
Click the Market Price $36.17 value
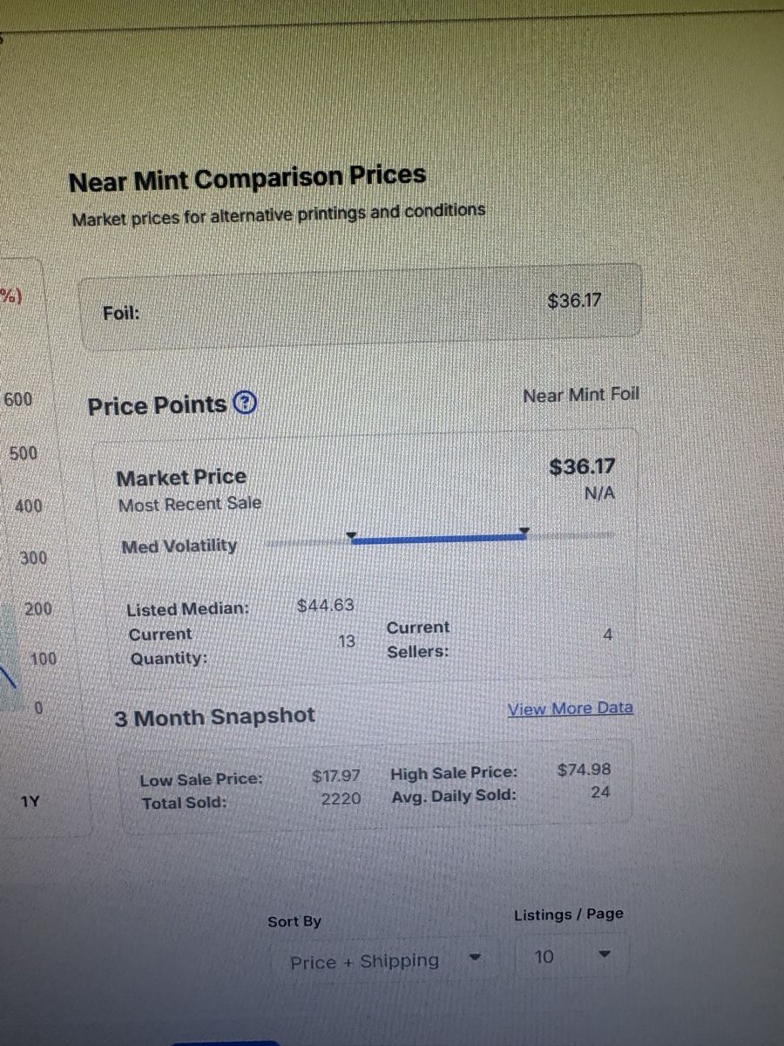tap(582, 467)
